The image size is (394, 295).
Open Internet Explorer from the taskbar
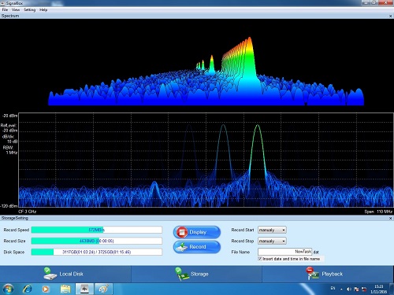tap(27, 289)
